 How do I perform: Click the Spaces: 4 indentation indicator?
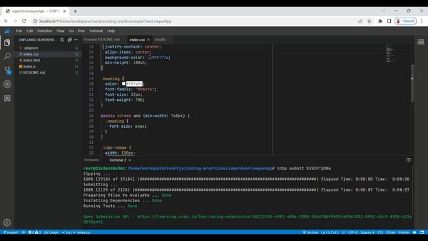click(x=367, y=232)
